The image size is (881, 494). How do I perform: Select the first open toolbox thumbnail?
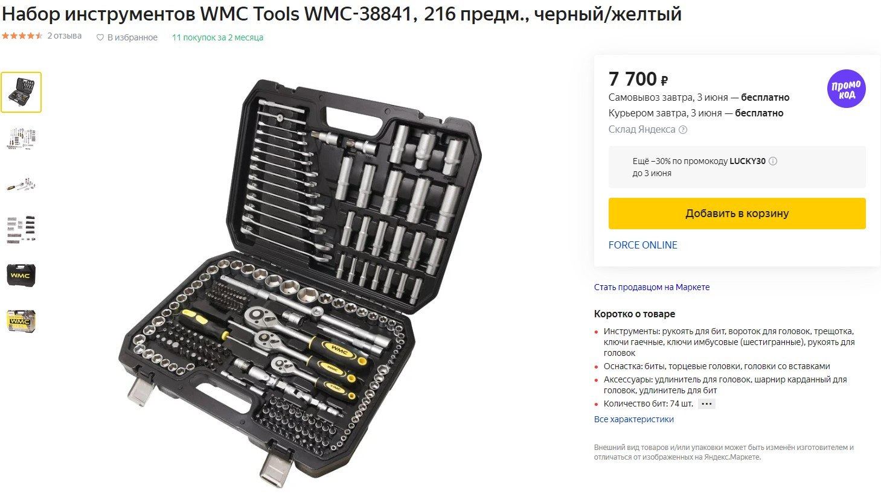click(21, 92)
